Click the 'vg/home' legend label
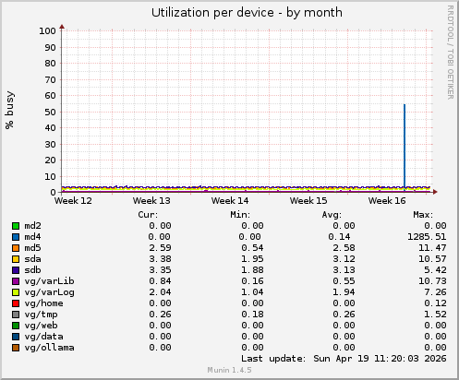Viewport: 459px width, 380px height. [43, 303]
